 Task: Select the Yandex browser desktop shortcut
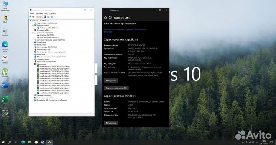coord(5,59)
